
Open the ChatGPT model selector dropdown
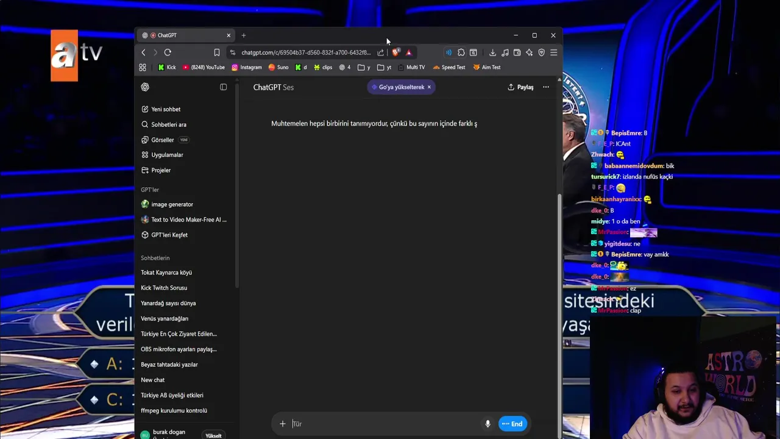(x=273, y=87)
